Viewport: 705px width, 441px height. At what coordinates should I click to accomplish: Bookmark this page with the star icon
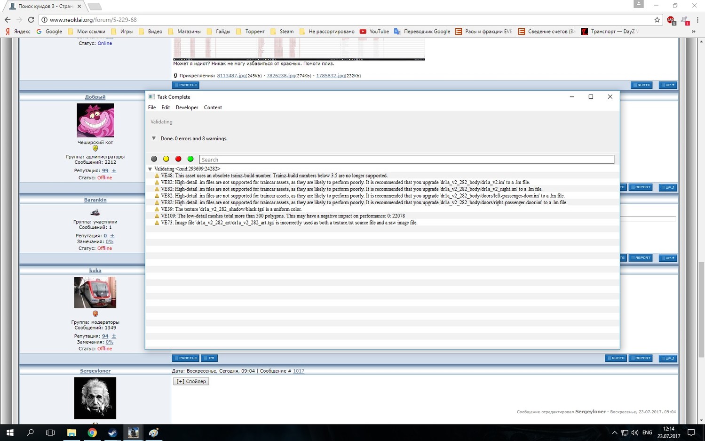point(657,20)
